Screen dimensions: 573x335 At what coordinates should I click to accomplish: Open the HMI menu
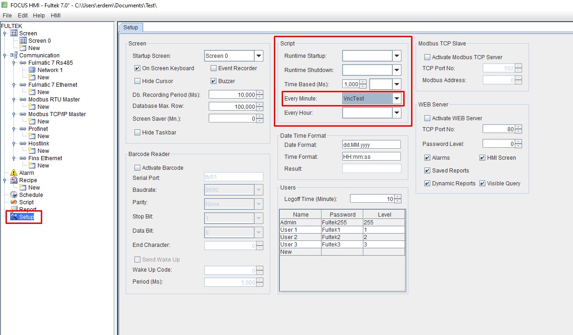coord(56,15)
